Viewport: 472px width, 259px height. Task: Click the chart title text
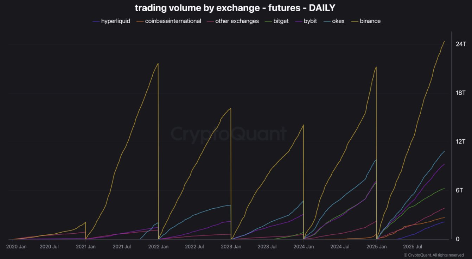(x=235, y=8)
